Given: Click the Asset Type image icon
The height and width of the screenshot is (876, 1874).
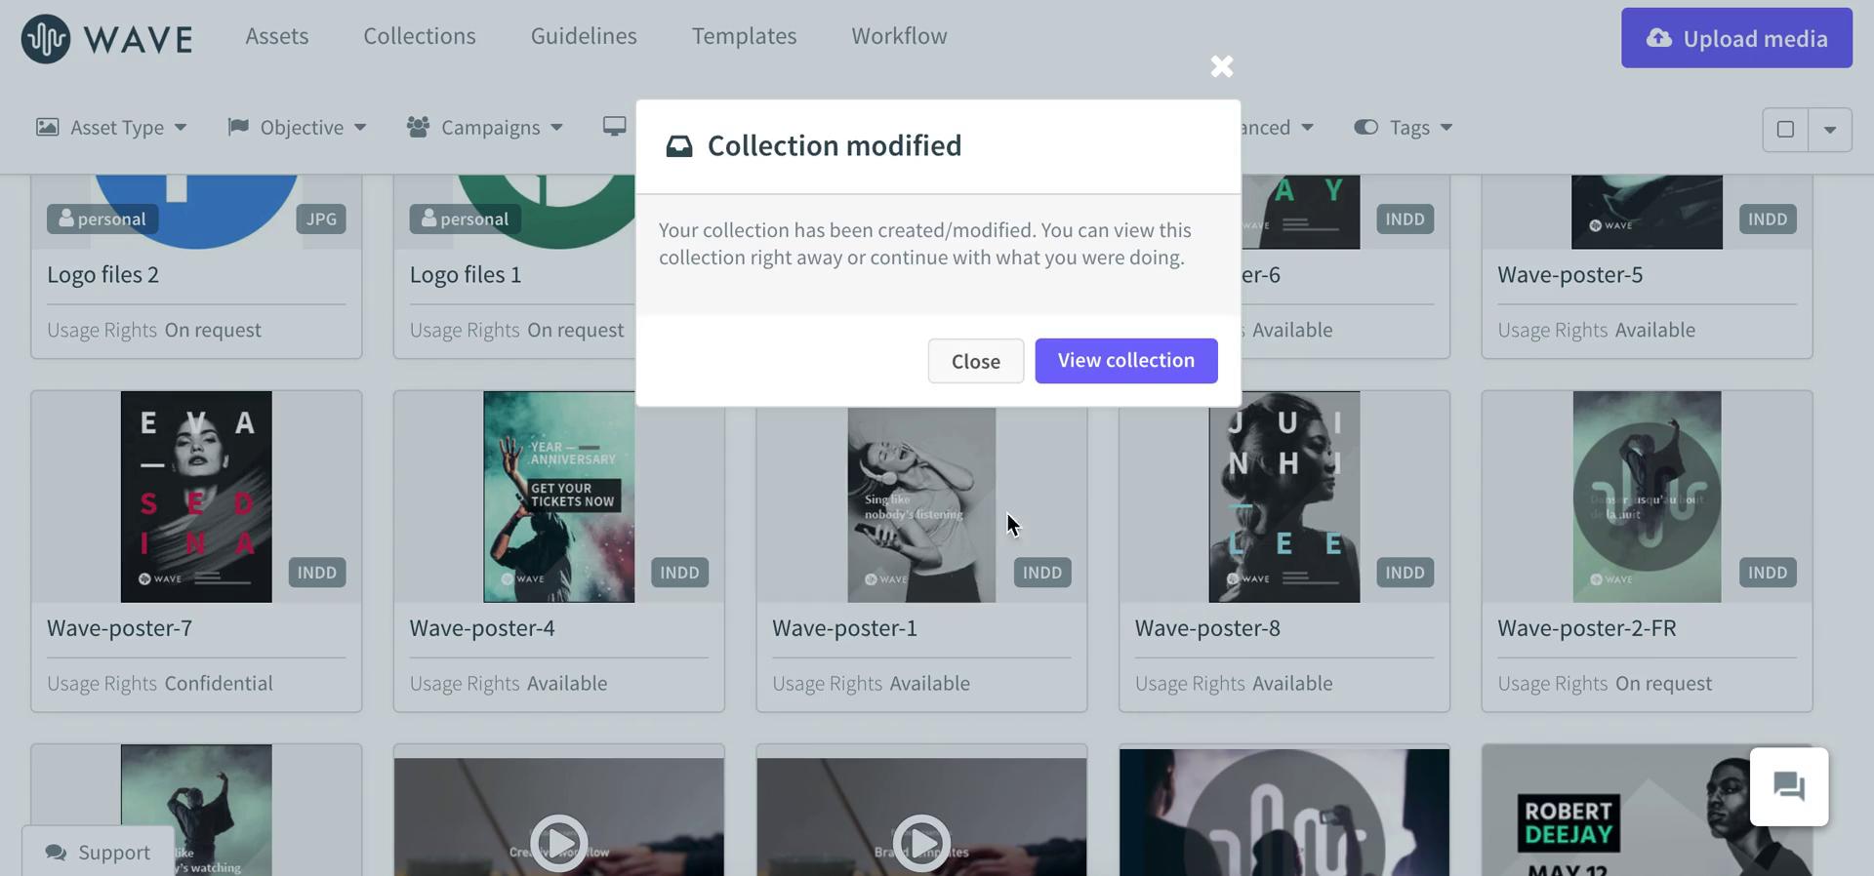Looking at the screenshot, I should (x=48, y=127).
